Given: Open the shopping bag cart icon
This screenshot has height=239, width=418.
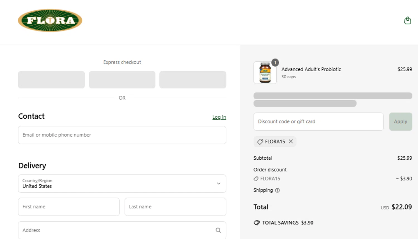Looking at the screenshot, I should (x=407, y=21).
